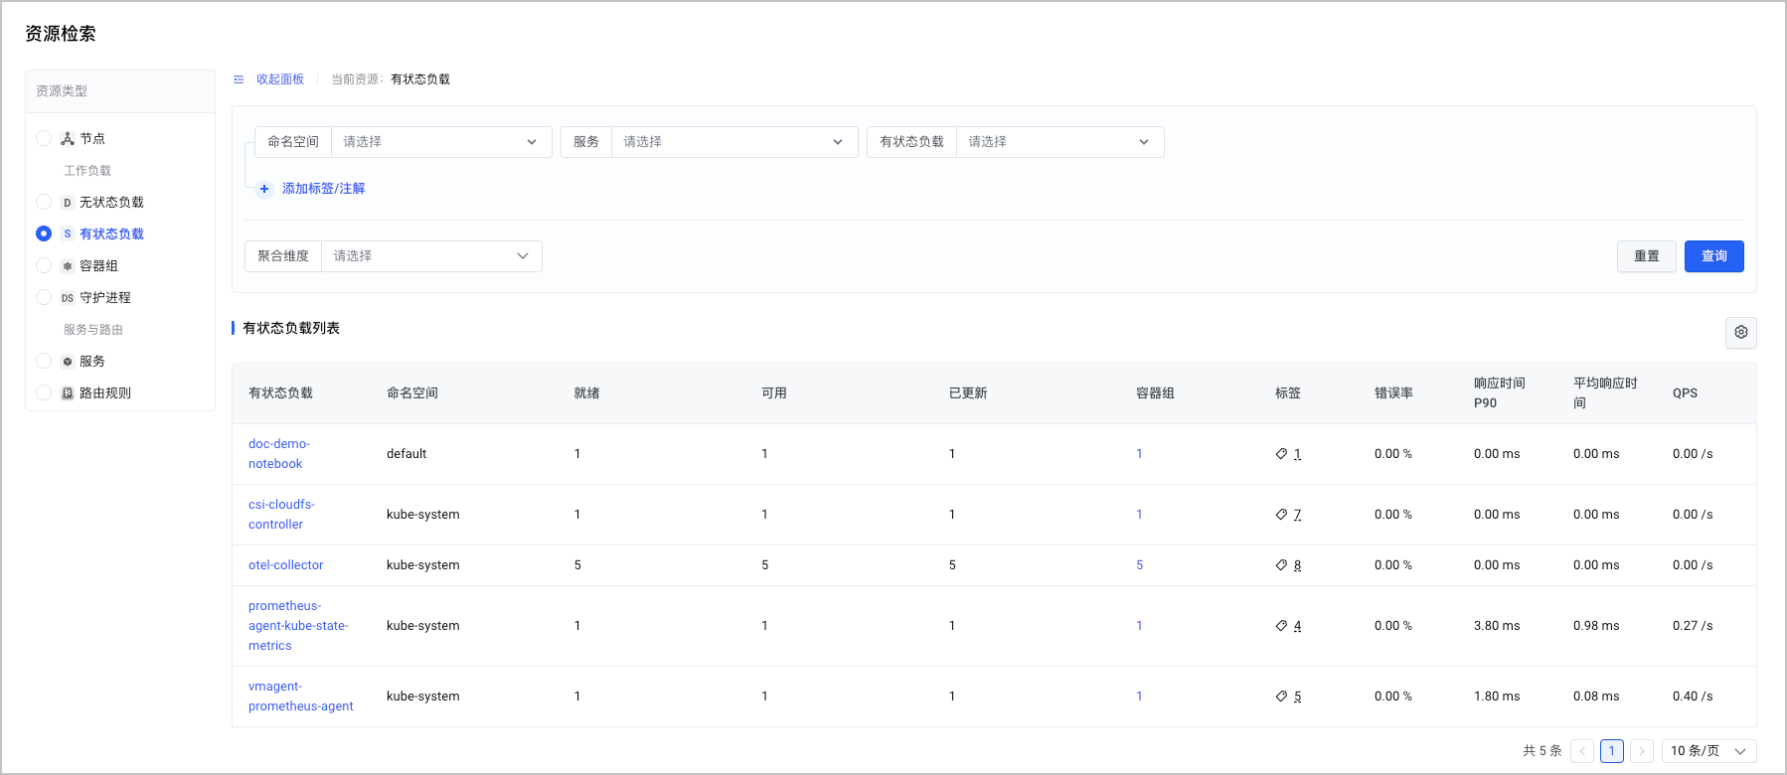Open the 有状态负载 filter dropdown
The width and height of the screenshot is (1787, 775).
[1059, 142]
